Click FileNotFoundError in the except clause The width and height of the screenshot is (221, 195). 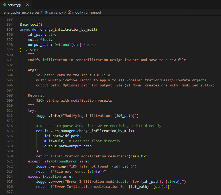(x=60, y=161)
